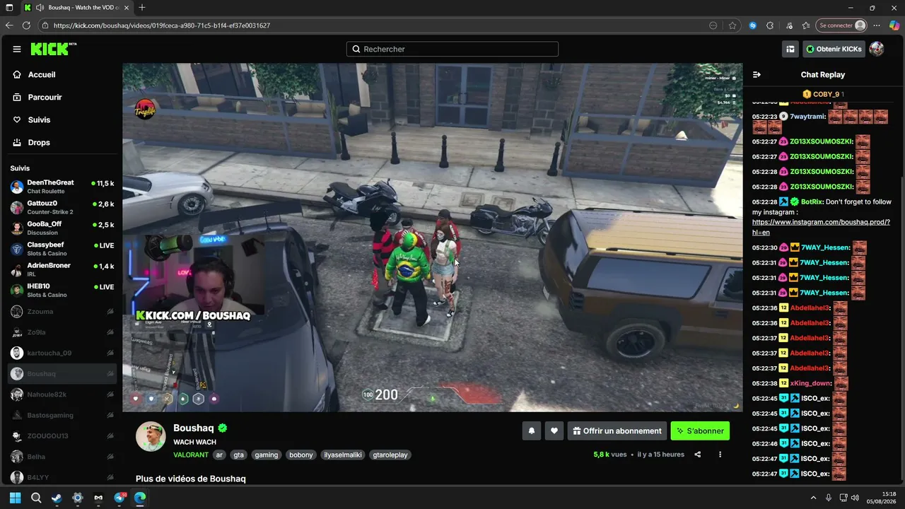The height and width of the screenshot is (509, 905).
Task: Click the Obtenir KICKs button
Action: point(834,49)
